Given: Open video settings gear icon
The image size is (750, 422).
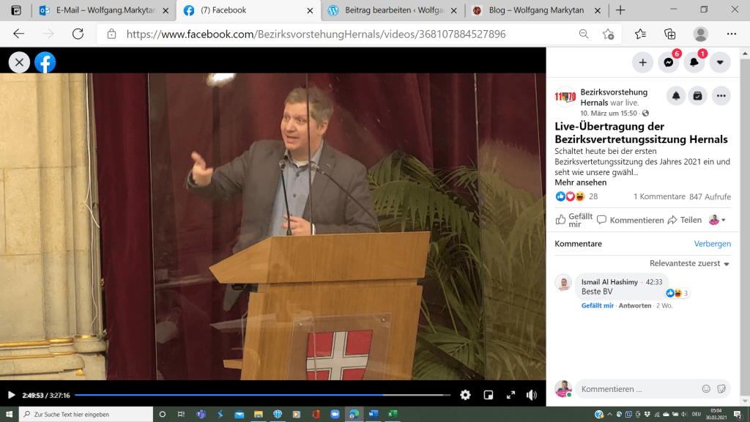Looking at the screenshot, I should point(465,395).
